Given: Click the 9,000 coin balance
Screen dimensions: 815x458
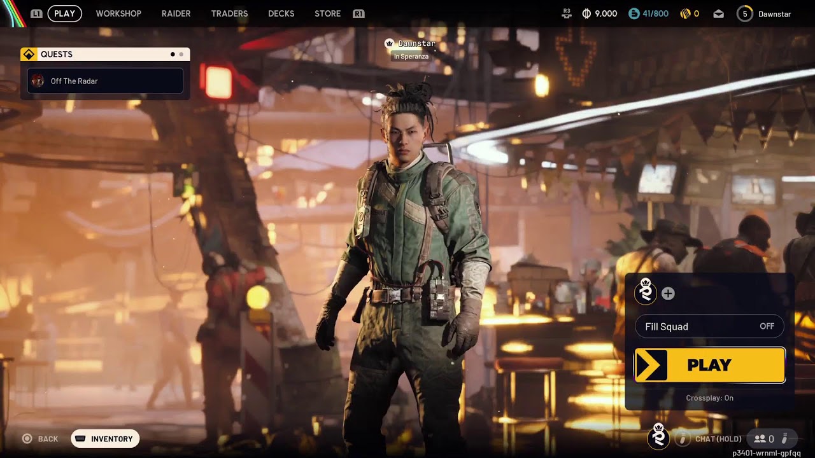Looking at the screenshot, I should (x=606, y=13).
